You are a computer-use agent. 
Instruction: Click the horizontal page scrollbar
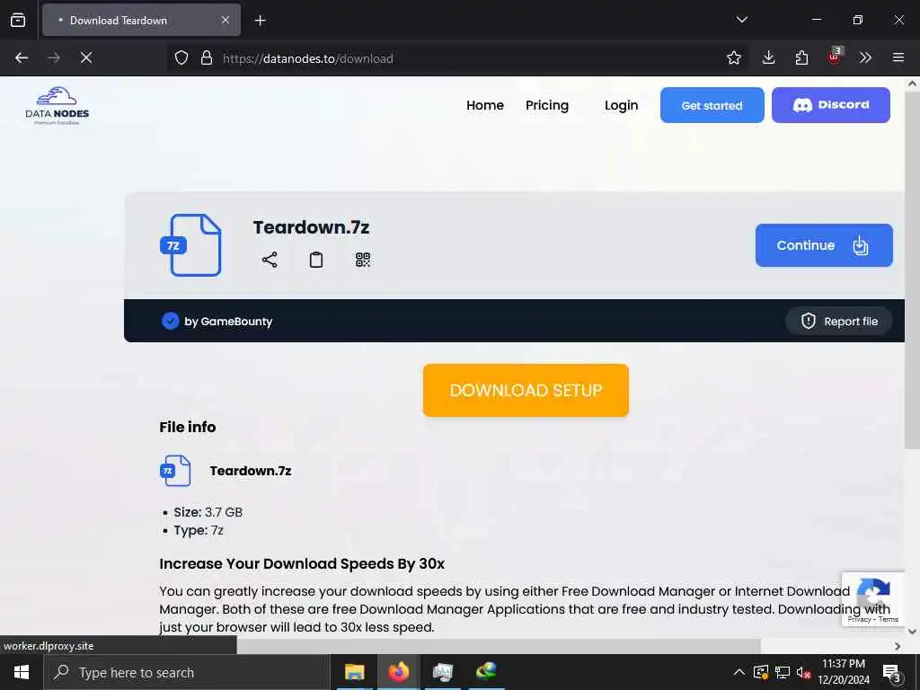(499, 646)
